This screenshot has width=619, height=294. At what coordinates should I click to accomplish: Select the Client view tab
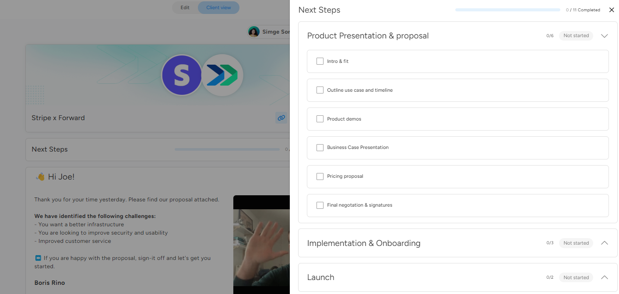coord(218,7)
